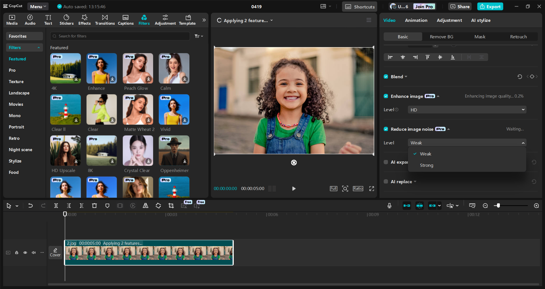The image size is (545, 289).
Task: Select Strong from the noise level dropdown
Action: 426,165
